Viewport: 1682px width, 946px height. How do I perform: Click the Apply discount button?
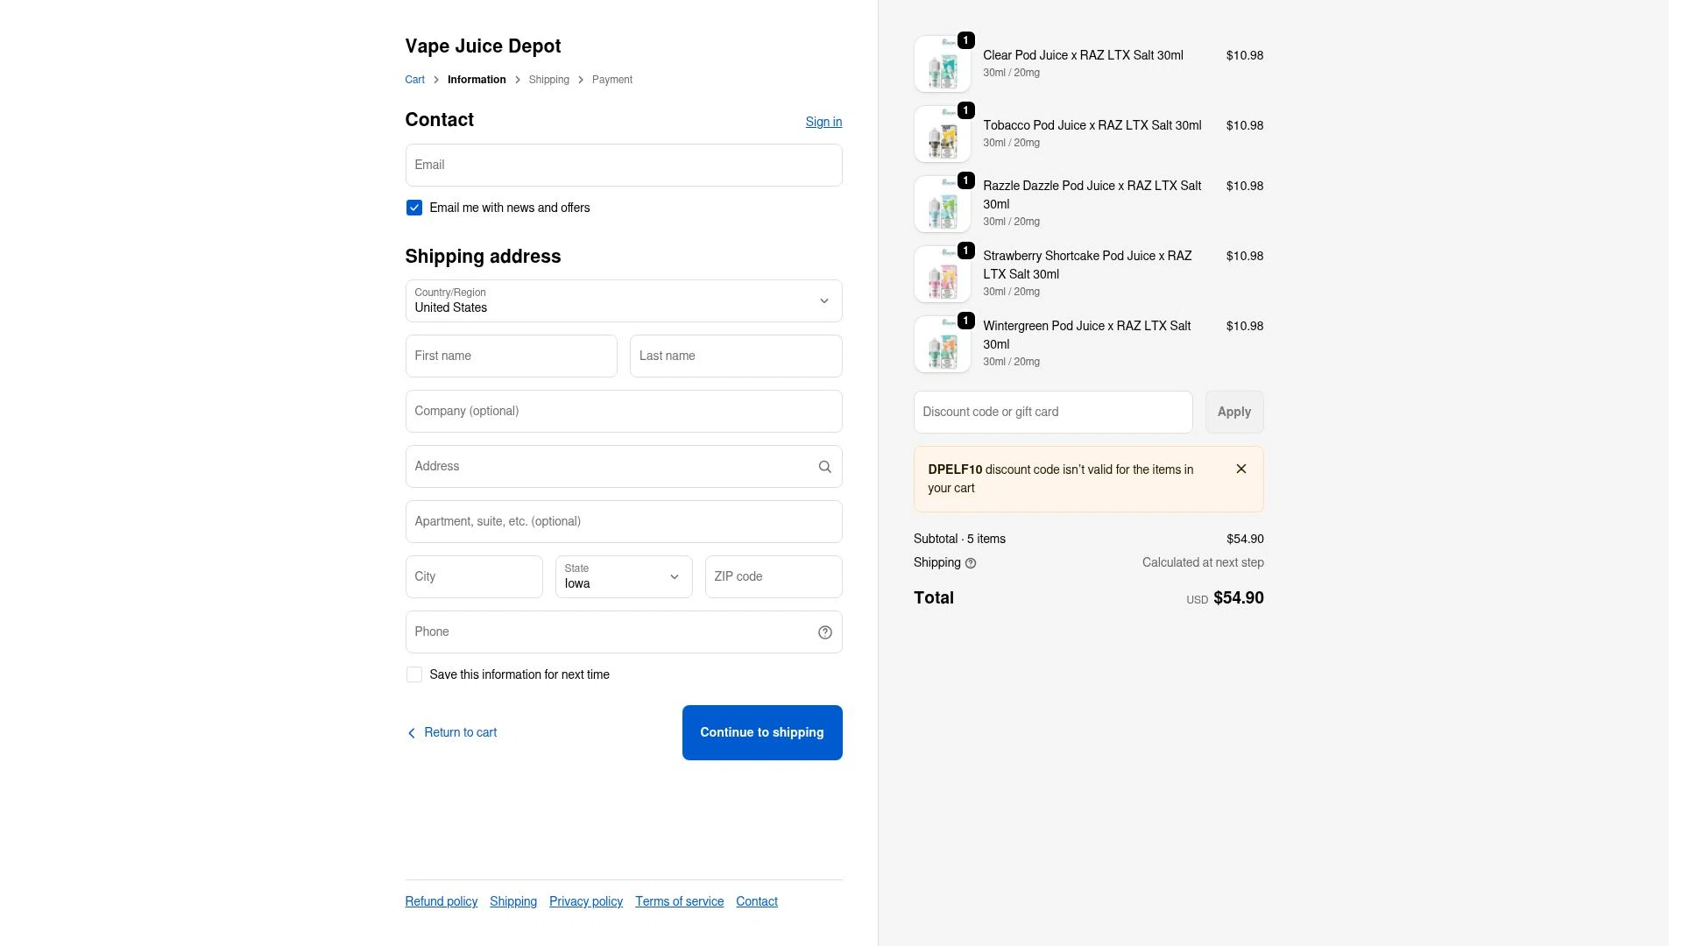tap(1234, 412)
